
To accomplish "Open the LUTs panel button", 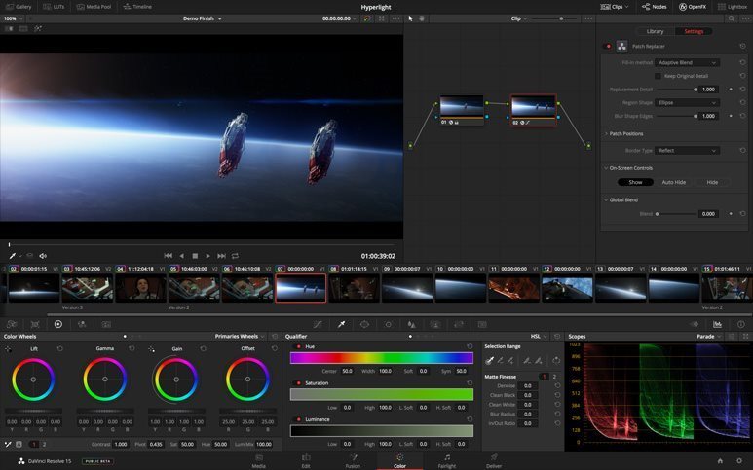I will coord(54,7).
